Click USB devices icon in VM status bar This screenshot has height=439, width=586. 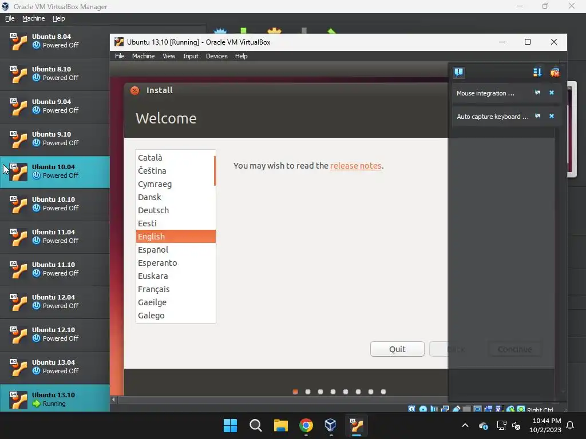[456, 409]
